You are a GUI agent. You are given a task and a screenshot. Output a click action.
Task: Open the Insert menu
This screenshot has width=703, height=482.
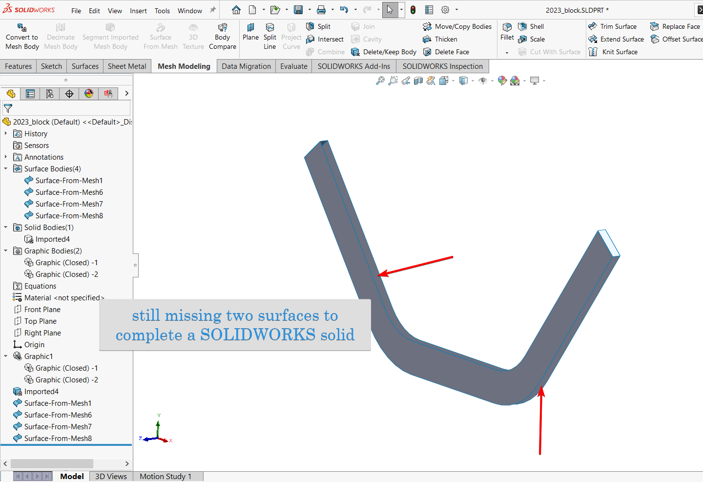[138, 11]
